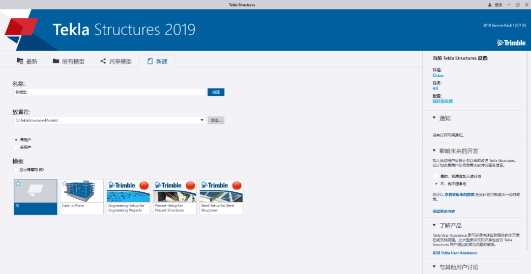Collapse the 影响未来的开发 section
531x274 pixels.
point(434,151)
